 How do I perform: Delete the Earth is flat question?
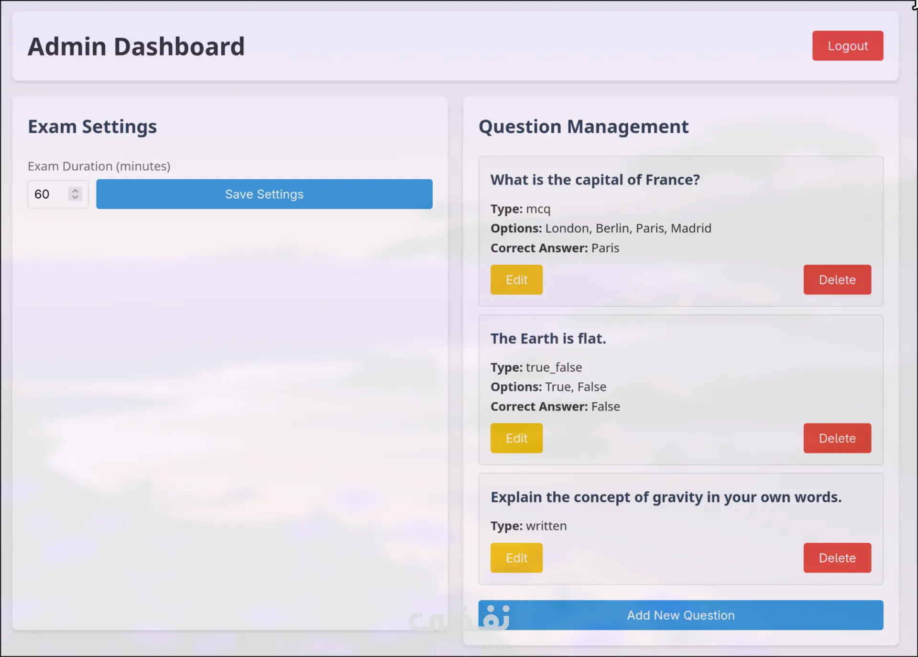(x=837, y=438)
